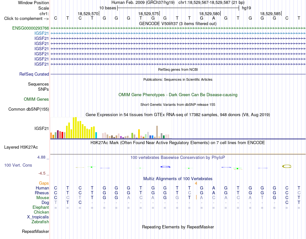
Task: Click the '10 bases' scale text
Action: click(108, 8)
